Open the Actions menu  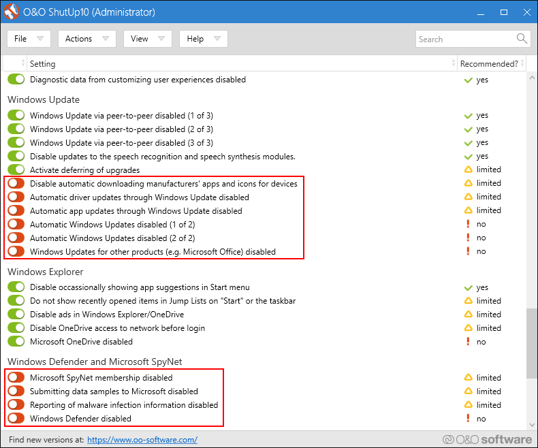(x=87, y=38)
